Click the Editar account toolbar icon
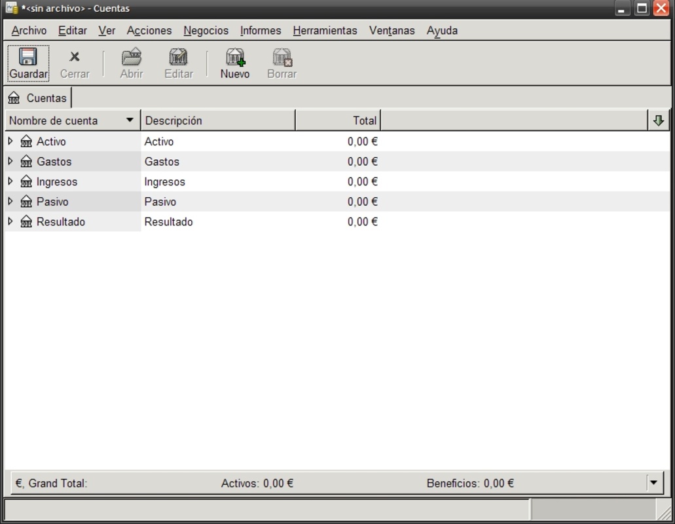675x524 pixels. click(x=178, y=57)
